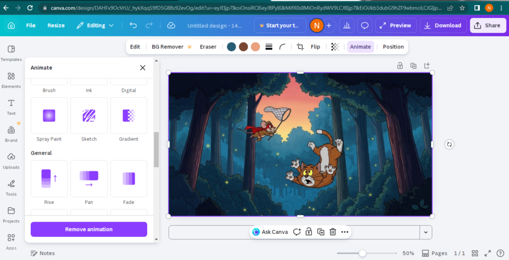This screenshot has width=509, height=260.
Task: Duplicate the page using the icon above the canvas
Action: [413, 66]
